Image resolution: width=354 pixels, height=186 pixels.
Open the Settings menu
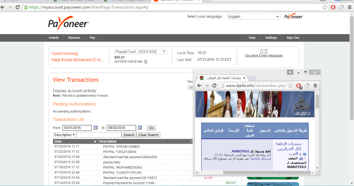point(271,38)
